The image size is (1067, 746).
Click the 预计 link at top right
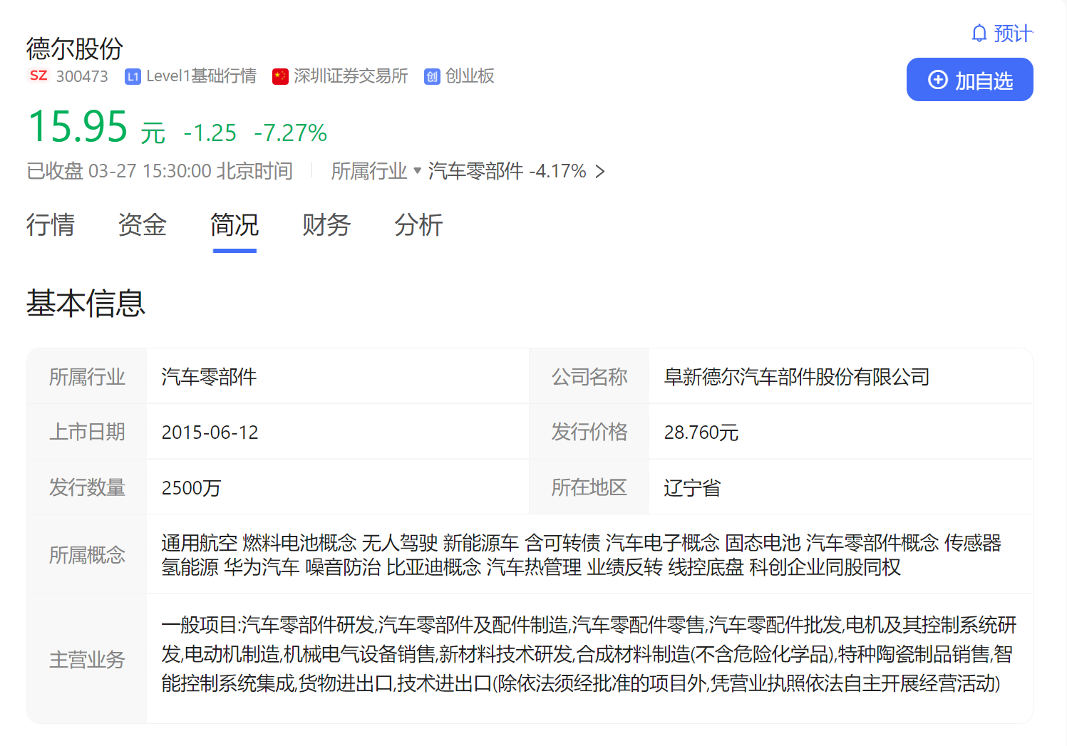1013,33
